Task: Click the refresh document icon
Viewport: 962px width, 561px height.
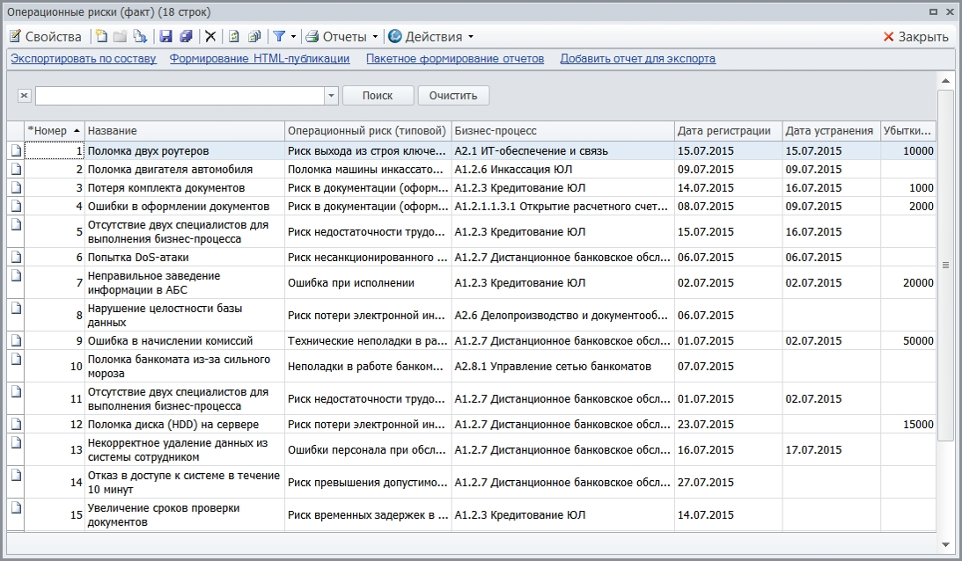Action: pyautogui.click(x=234, y=37)
